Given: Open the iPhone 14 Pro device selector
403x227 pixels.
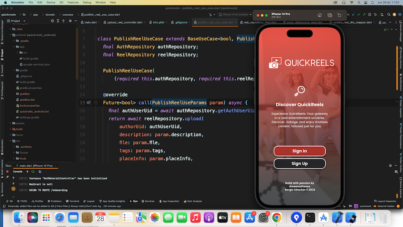Looking at the screenshot, I should [x=235, y=15].
